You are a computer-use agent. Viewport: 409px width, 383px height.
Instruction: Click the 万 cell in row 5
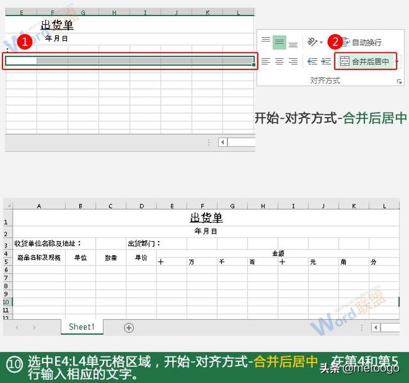pyautogui.click(x=202, y=262)
